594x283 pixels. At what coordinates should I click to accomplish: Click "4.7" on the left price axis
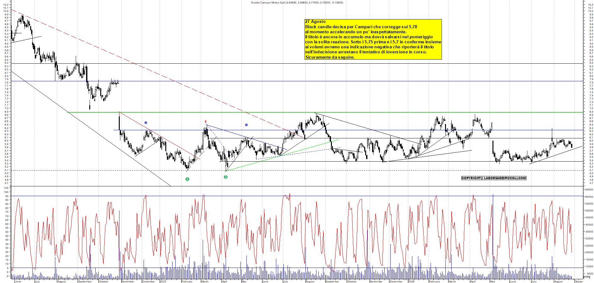pyautogui.click(x=7, y=183)
